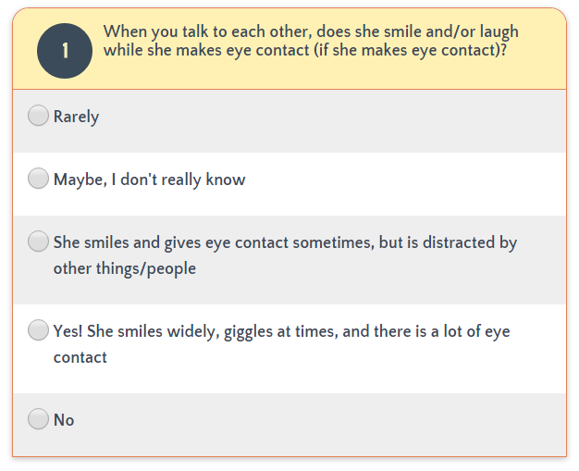Click the "Maybe, I don't really know" label

(x=149, y=180)
